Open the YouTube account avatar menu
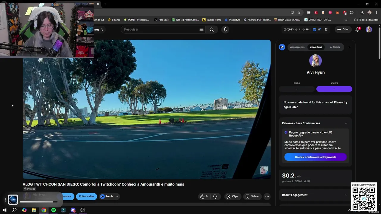The image size is (381, 214). [369, 29]
